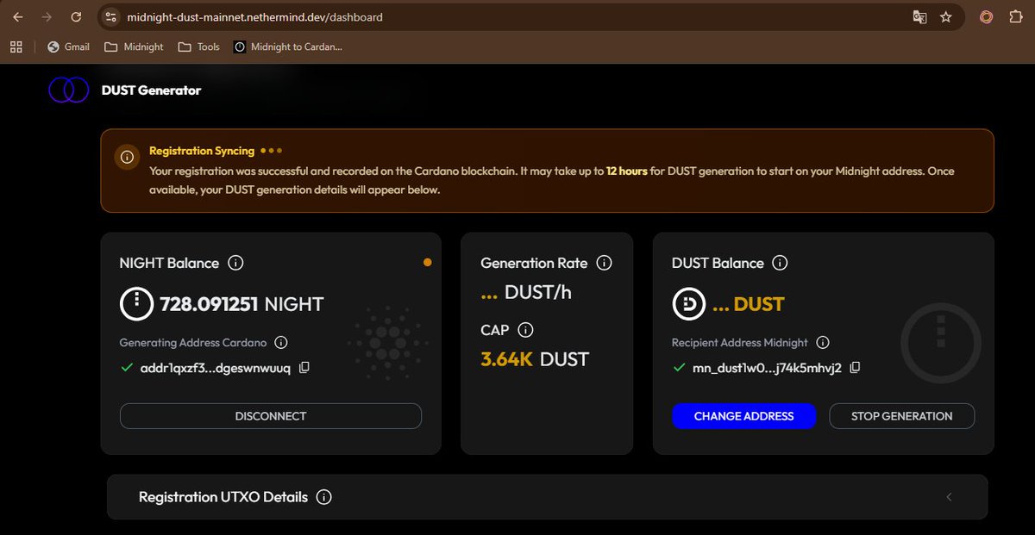The width and height of the screenshot is (1035, 535).
Task: Open the Tools bookmarks folder
Action: point(199,47)
